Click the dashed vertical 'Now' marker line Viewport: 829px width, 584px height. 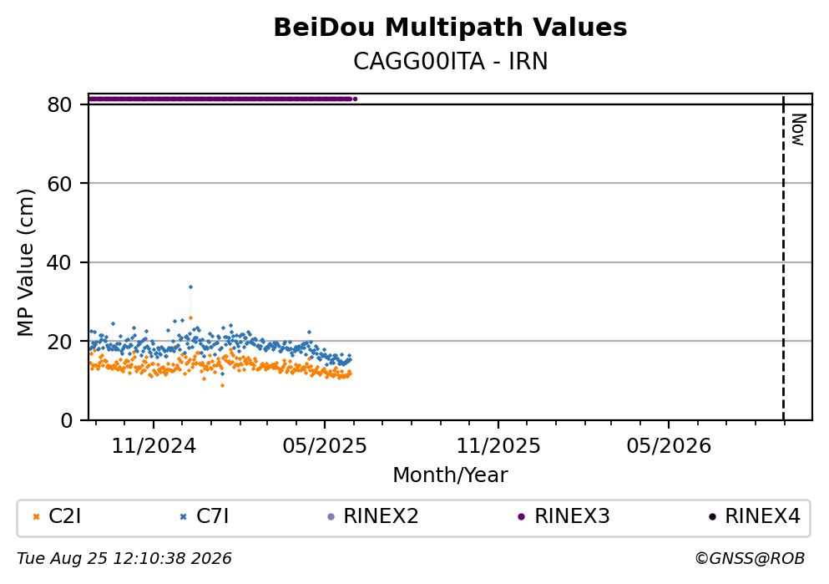point(783,257)
